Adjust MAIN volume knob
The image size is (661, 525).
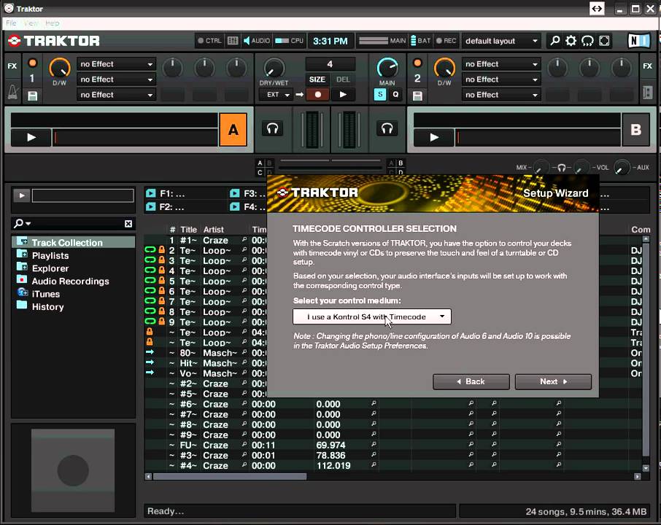click(387, 69)
